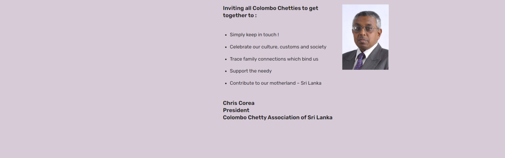Click the "President" title line
This screenshot has height=158, width=505.
click(236, 110)
